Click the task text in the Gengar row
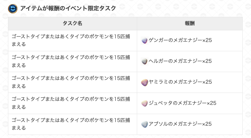This screenshot has height=138, width=251. click(x=71, y=40)
